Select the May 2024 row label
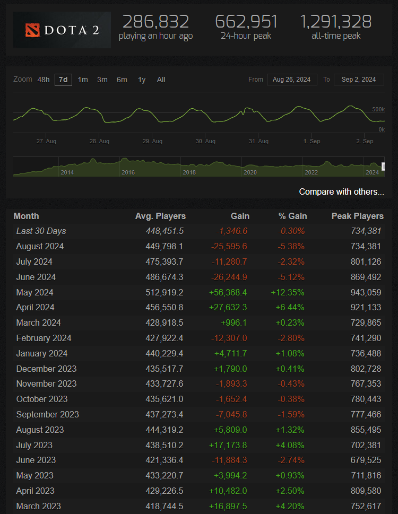The image size is (398, 514). 34,292
